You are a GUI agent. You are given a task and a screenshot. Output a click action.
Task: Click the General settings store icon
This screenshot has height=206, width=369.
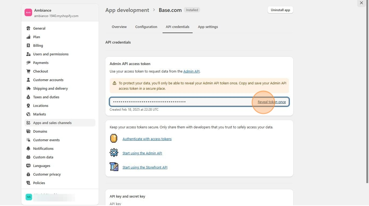click(28, 28)
